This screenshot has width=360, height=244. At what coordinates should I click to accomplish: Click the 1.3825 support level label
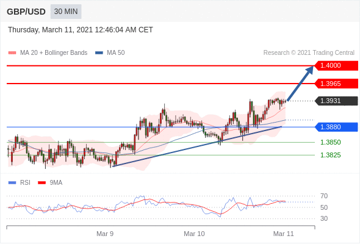330,155
